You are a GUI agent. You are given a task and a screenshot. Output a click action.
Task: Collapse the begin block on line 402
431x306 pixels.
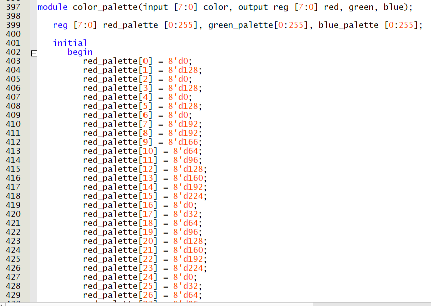[33, 52]
